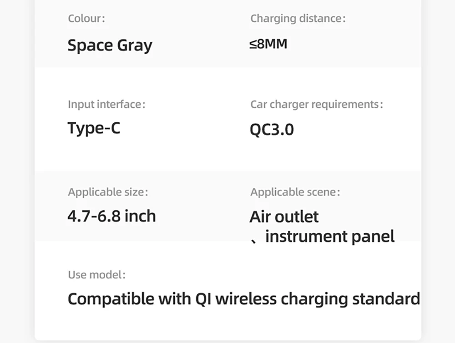Select the "Type-C" interface value
The image size is (455, 343).
[94, 128]
